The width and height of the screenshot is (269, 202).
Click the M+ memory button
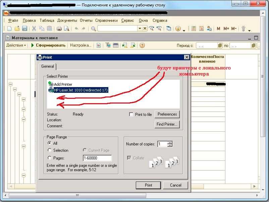point(226,29)
